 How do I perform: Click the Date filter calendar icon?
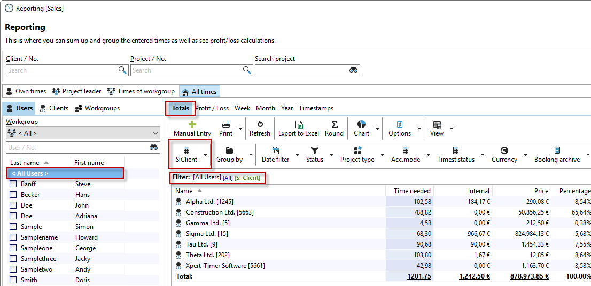point(276,151)
